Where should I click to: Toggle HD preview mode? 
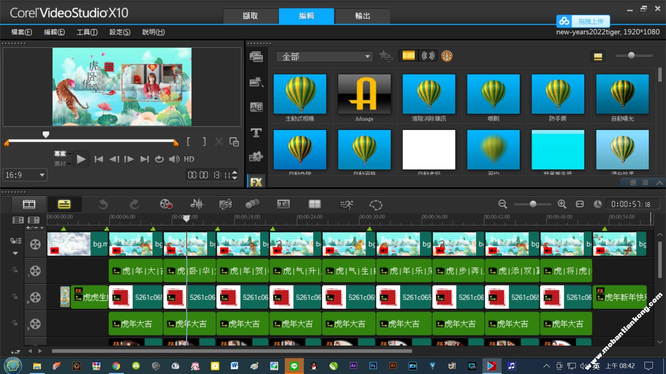[189, 159]
